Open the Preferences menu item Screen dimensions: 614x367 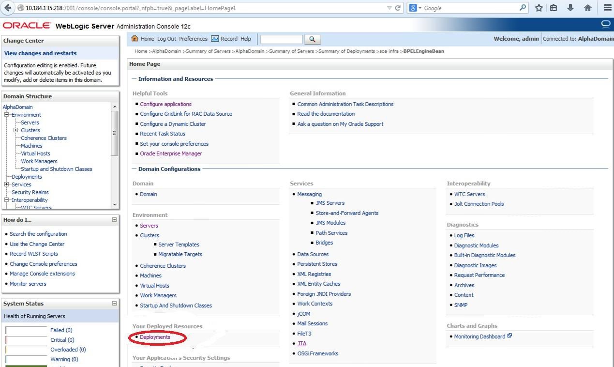193,39
